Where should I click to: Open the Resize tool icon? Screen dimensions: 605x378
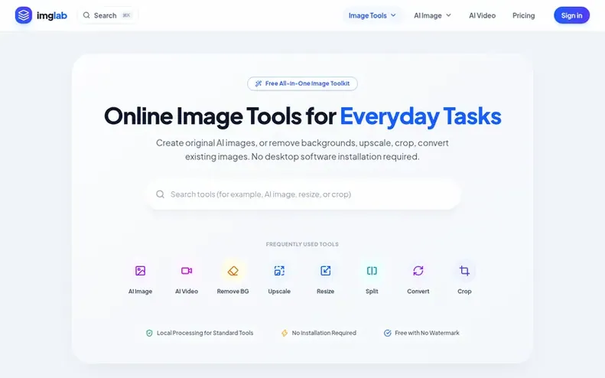[x=326, y=271]
